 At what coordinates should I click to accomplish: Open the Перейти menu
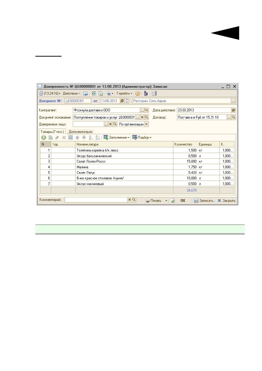click(x=124, y=93)
